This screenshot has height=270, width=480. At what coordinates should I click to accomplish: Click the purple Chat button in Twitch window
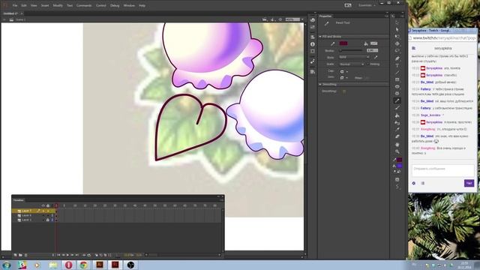click(x=469, y=183)
